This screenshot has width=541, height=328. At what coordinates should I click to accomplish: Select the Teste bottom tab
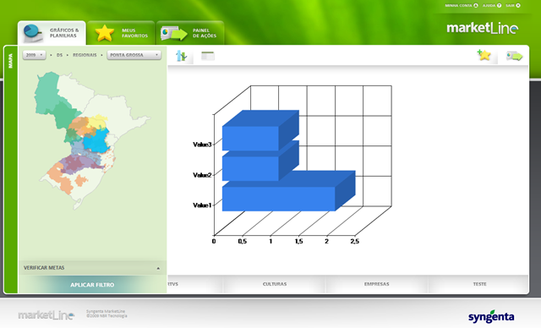point(479,284)
